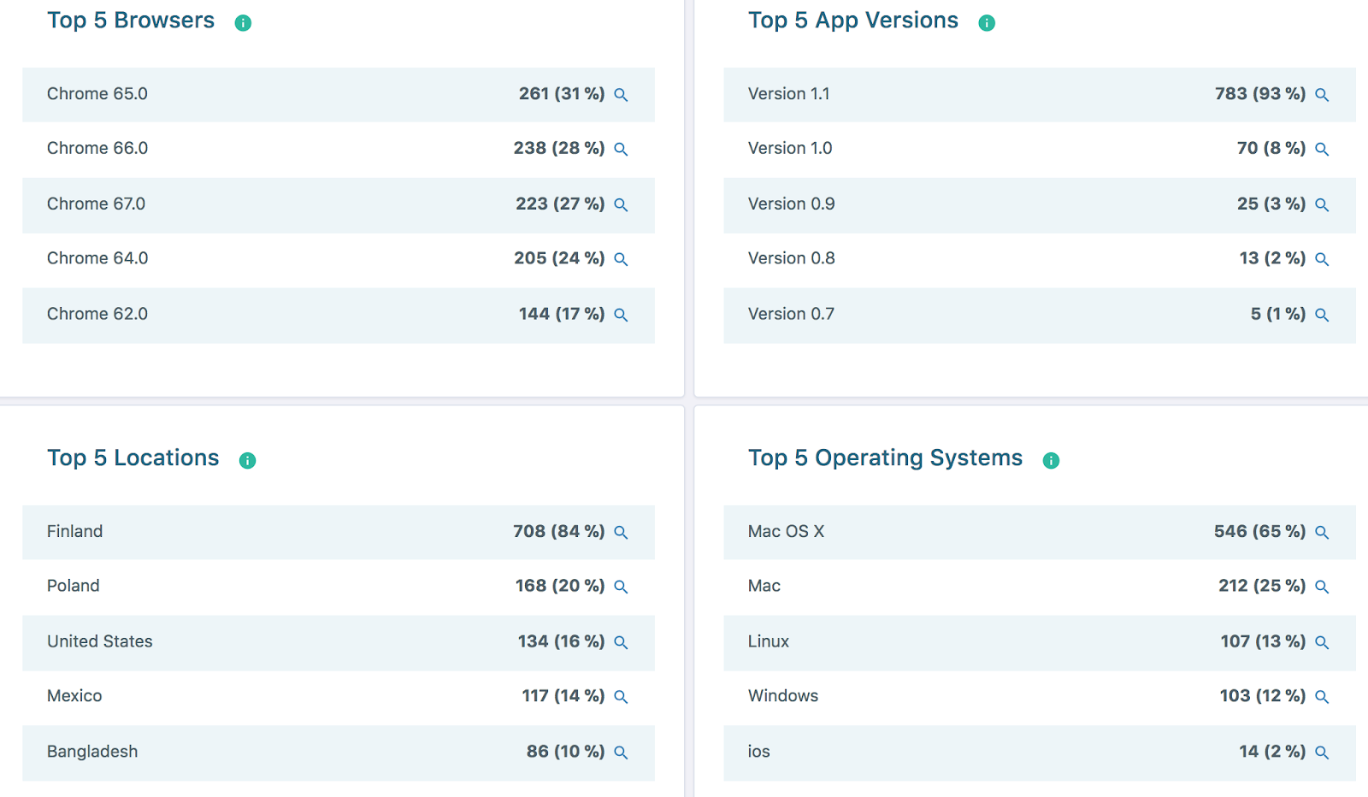Pick the Linux operating system label
This screenshot has width=1368, height=797.
tap(769, 641)
